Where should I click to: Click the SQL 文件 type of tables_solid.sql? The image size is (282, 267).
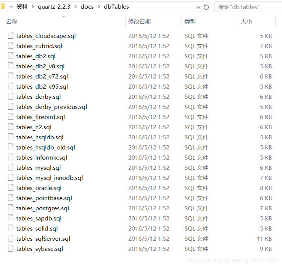(x=196, y=229)
